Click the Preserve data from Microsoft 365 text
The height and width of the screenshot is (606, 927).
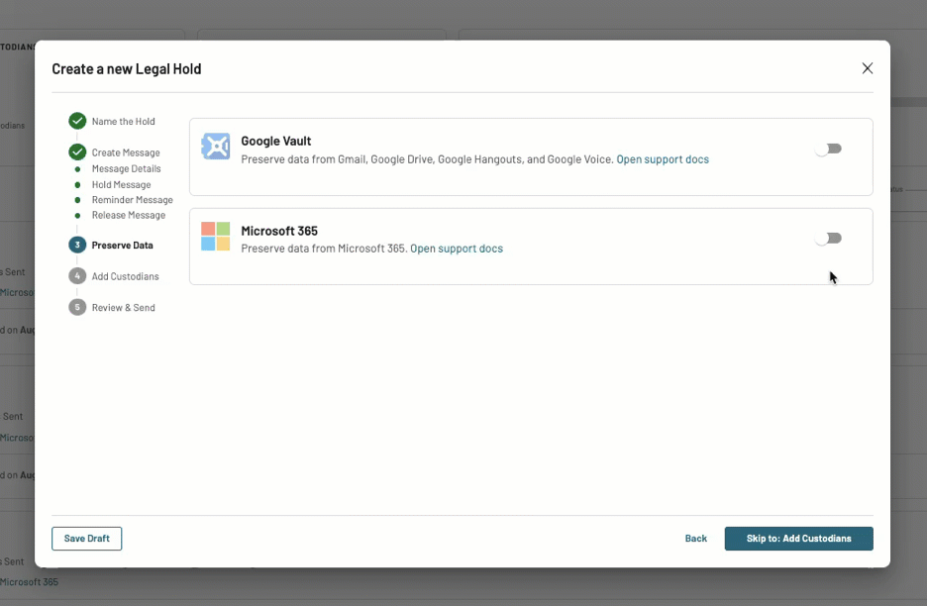pos(324,249)
